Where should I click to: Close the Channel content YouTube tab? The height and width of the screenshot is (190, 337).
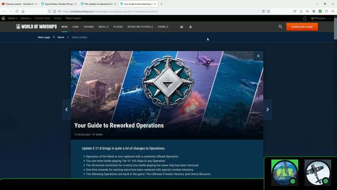tap(36, 4)
